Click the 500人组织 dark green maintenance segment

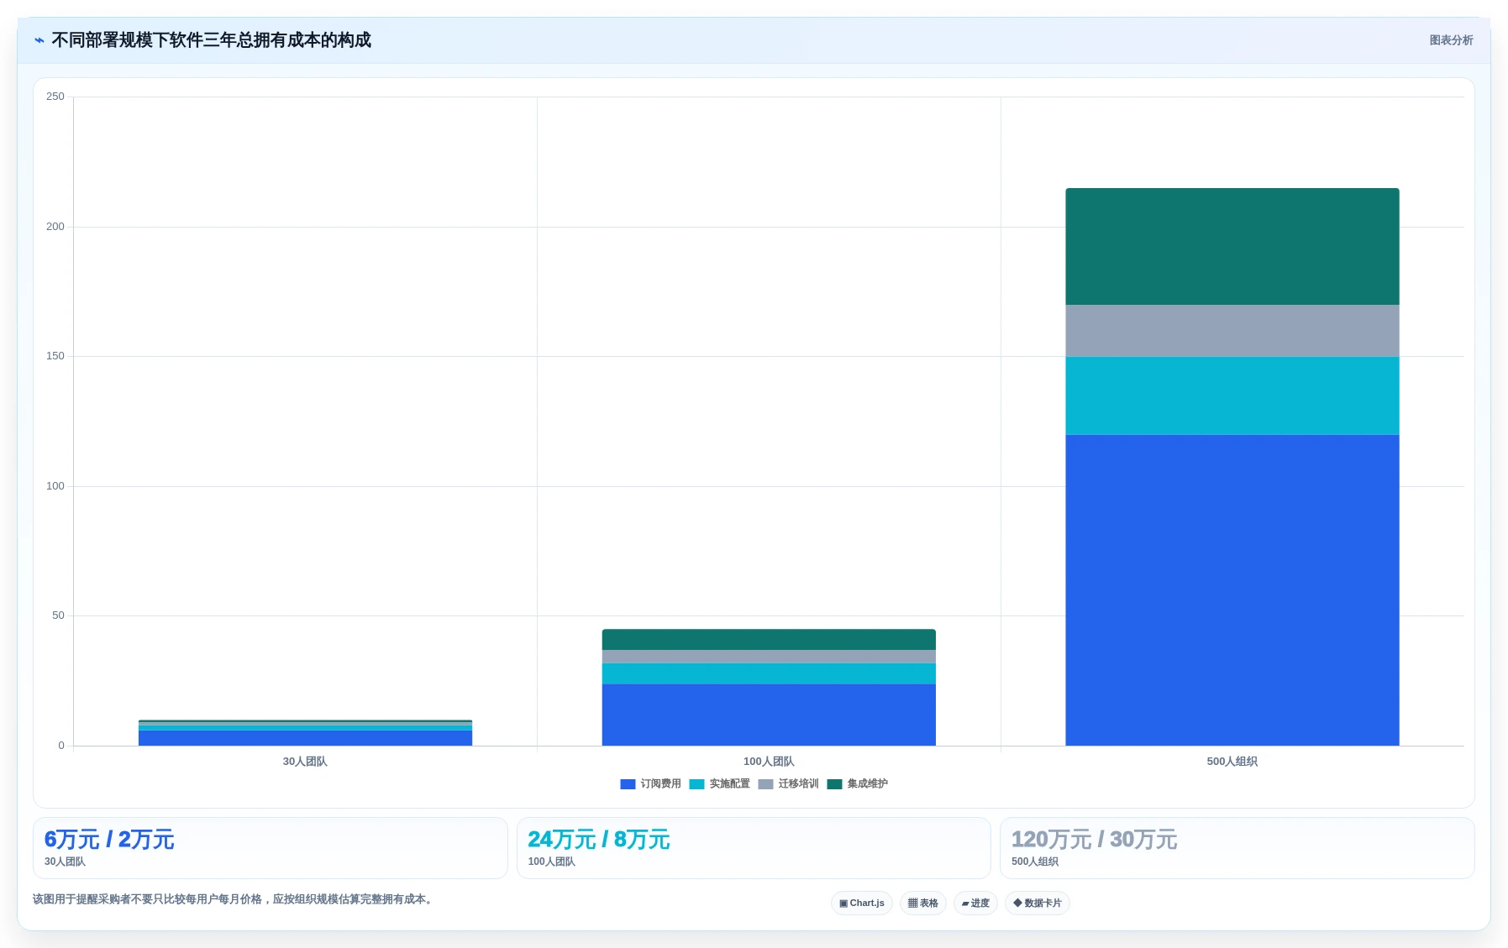coord(1232,246)
